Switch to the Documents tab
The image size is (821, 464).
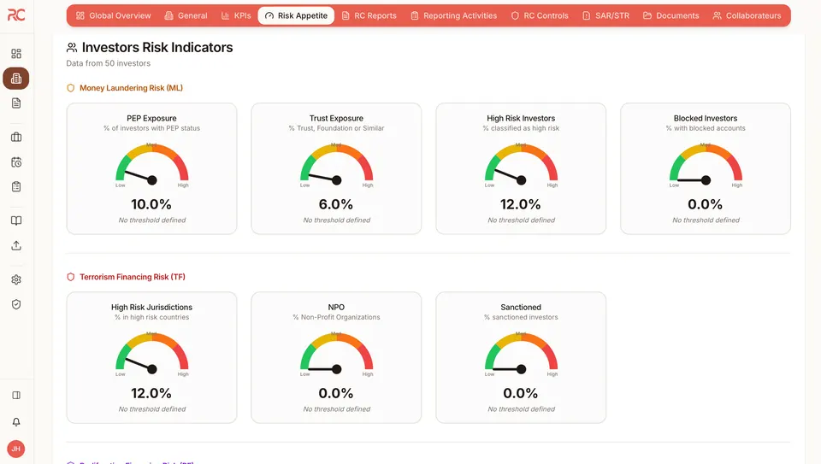(x=670, y=15)
